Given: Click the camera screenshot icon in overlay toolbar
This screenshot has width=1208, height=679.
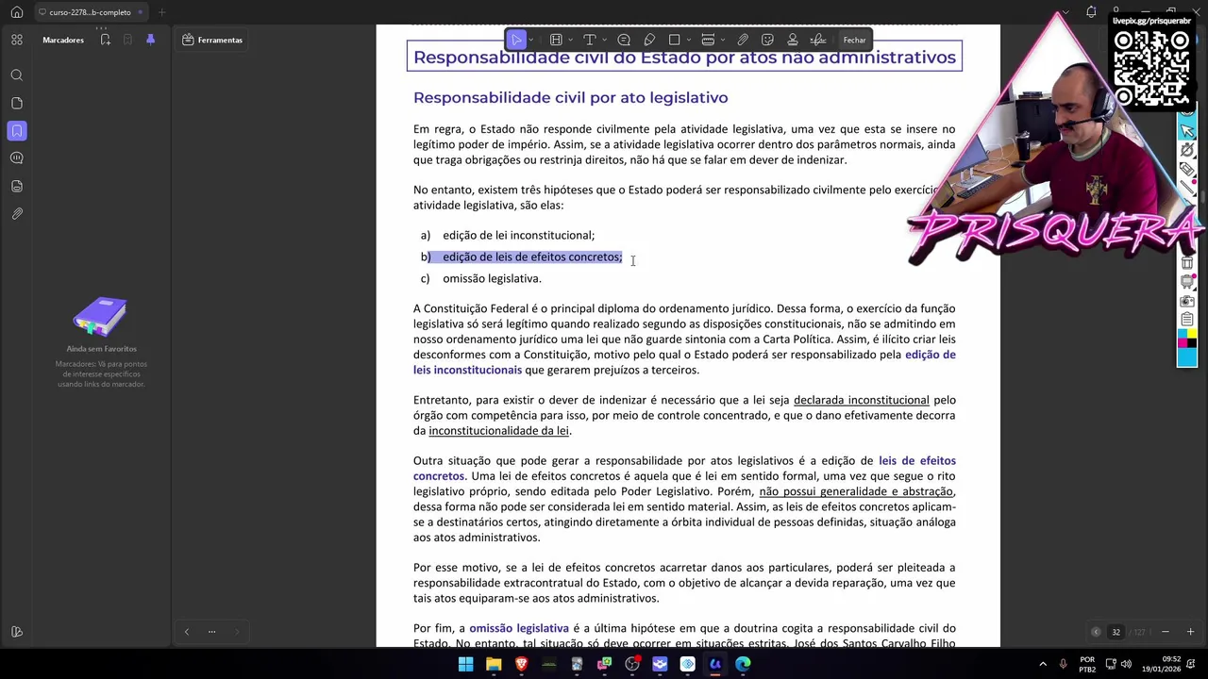Looking at the screenshot, I should point(1187,301).
